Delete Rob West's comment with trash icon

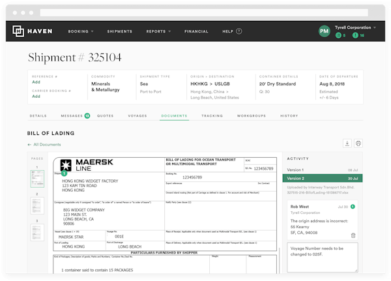click(x=353, y=235)
